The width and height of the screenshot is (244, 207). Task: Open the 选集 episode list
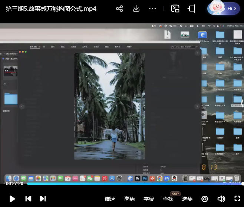[x=187, y=199]
